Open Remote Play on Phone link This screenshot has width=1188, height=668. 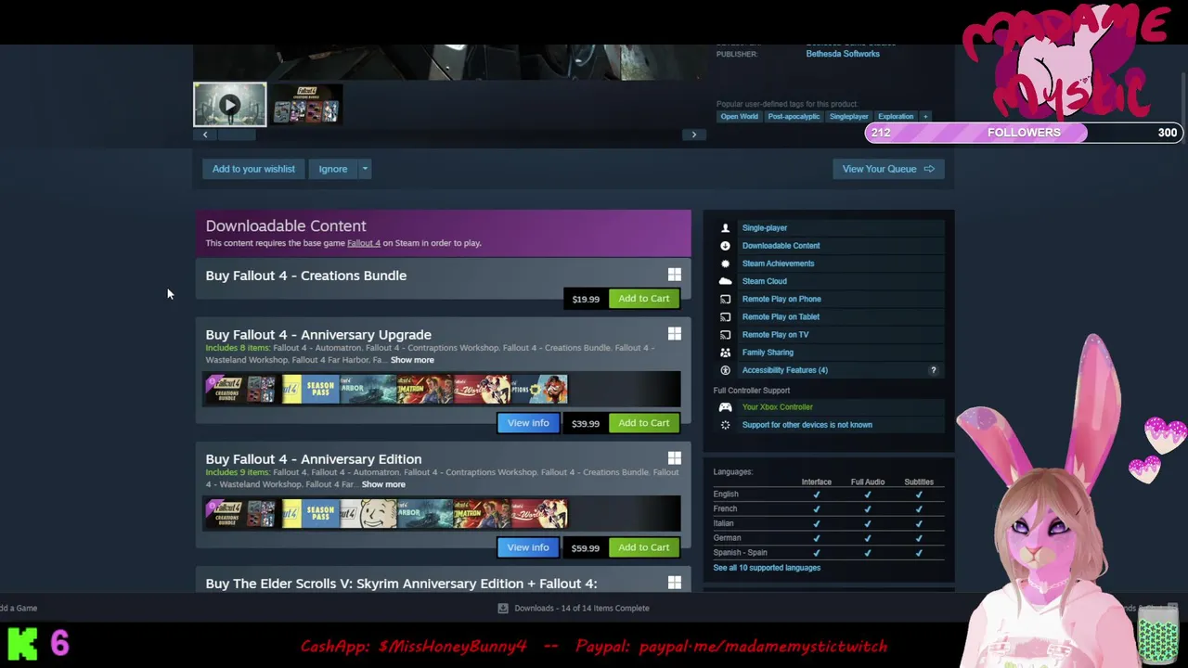pos(781,299)
